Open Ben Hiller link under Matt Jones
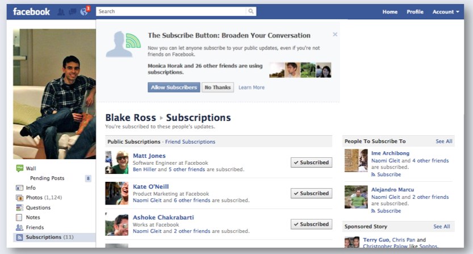 (x=144, y=169)
